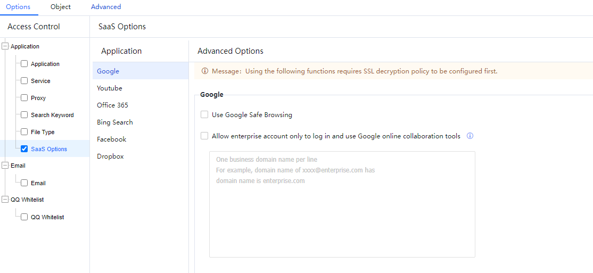This screenshot has width=593, height=273.
Task: Check Allow enterprise account only option
Action: [x=204, y=136]
